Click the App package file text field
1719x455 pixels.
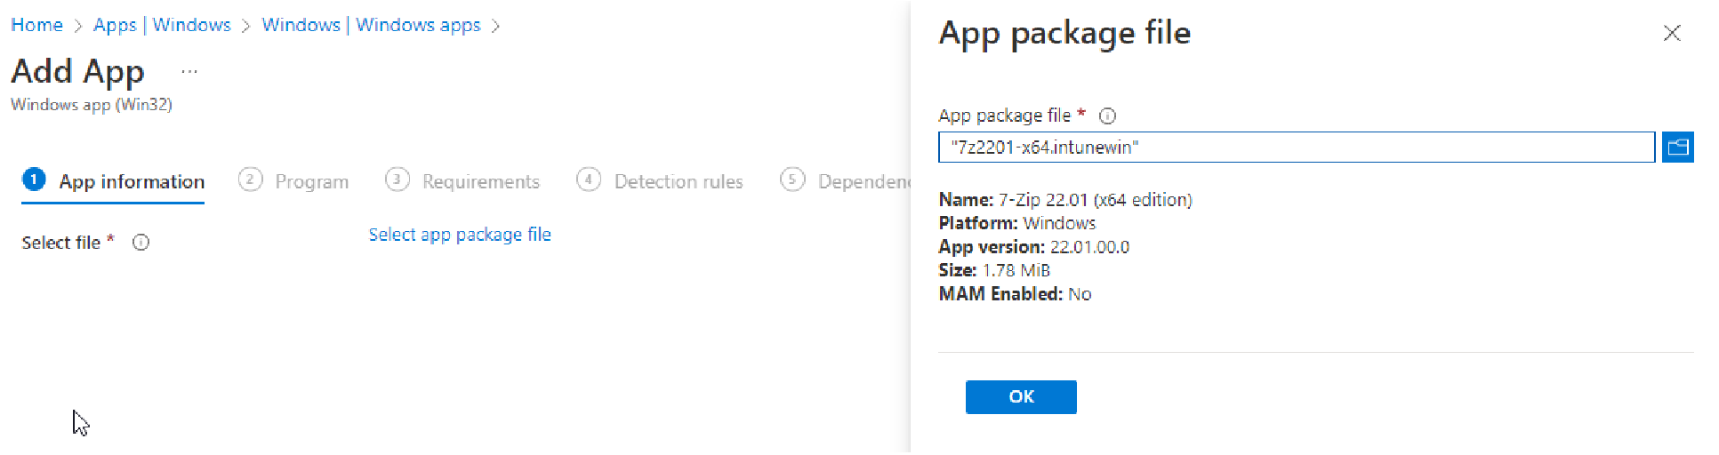click(x=1296, y=148)
